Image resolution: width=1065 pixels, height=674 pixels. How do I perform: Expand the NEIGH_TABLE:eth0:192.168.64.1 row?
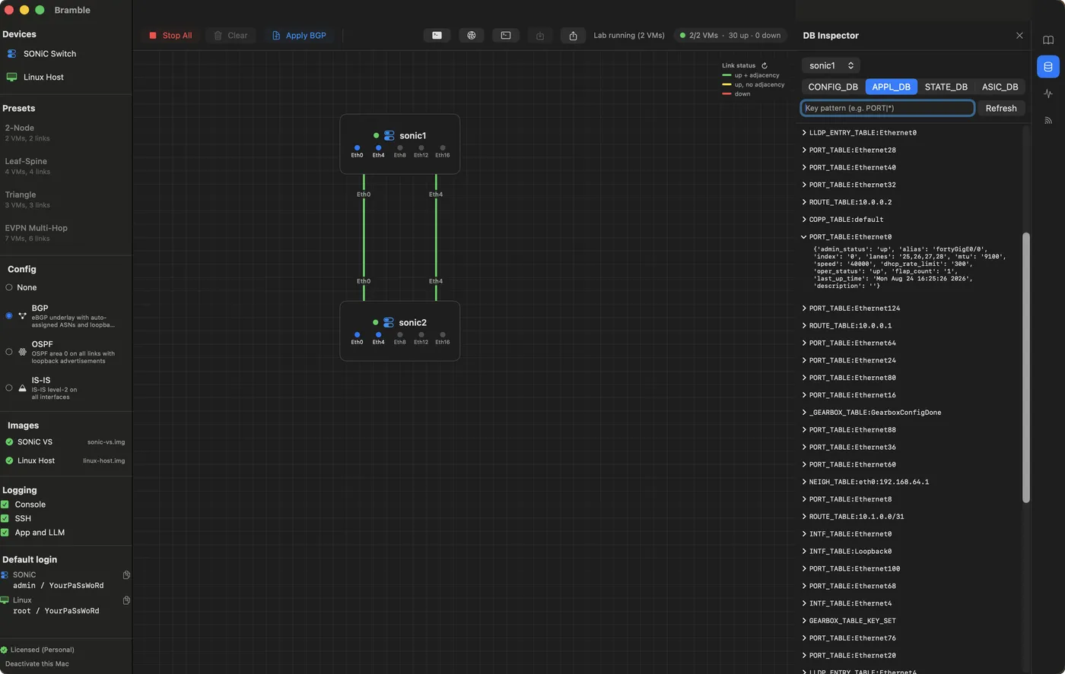(804, 482)
